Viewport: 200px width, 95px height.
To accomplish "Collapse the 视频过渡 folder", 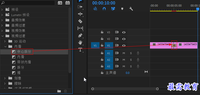I will [x=2, y=36].
